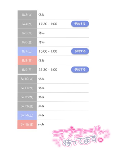Click 予約する button for 6/7 shift

click(80, 51)
